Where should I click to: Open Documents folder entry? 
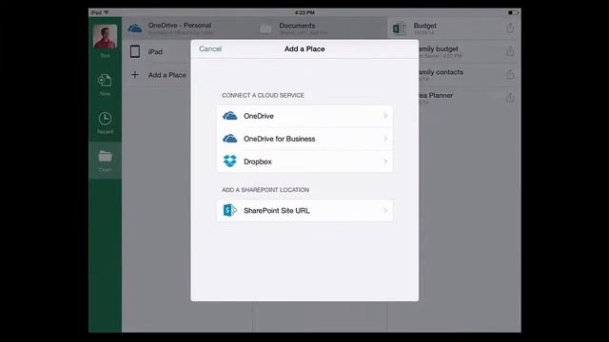coord(320,28)
